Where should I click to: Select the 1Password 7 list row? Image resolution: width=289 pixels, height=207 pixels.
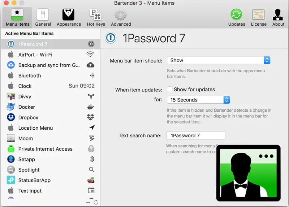point(51,44)
